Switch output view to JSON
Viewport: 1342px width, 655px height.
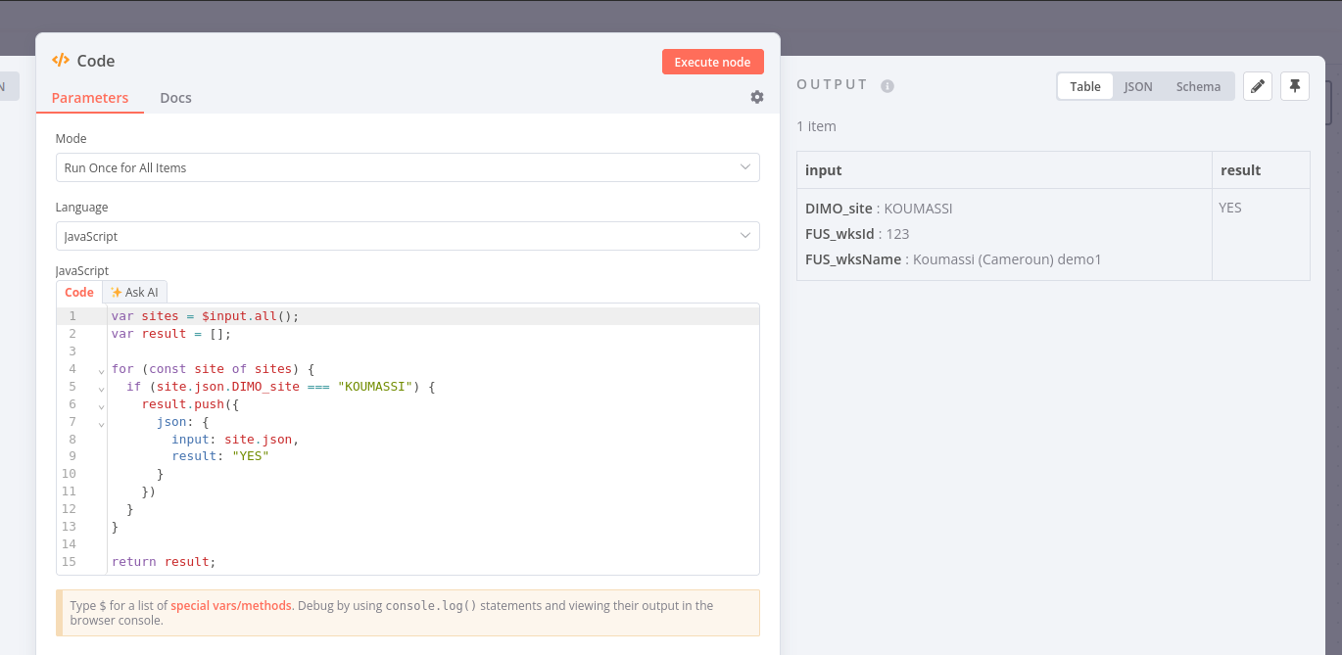point(1137,86)
